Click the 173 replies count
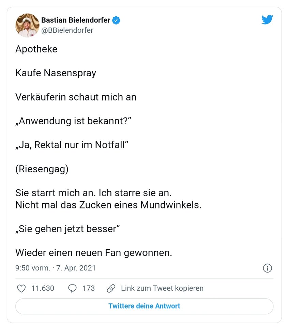 coord(89,289)
